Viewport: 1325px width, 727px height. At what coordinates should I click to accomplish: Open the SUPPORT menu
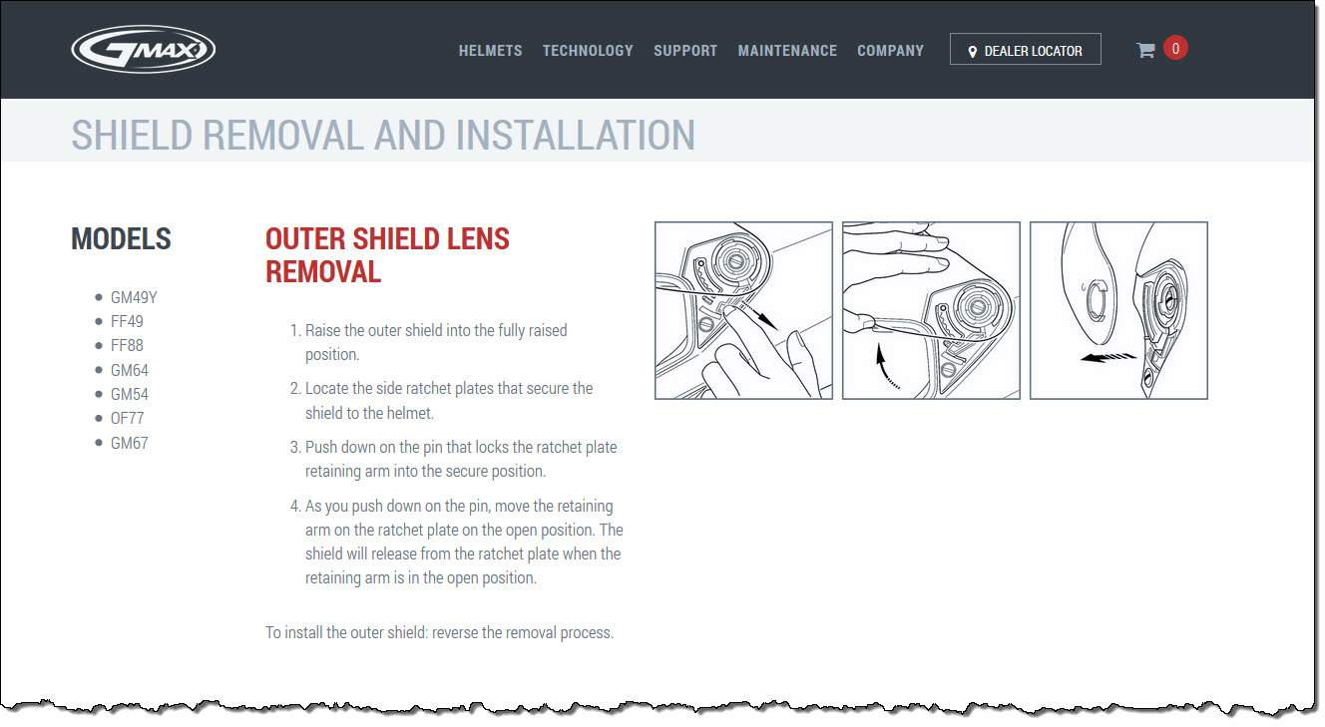coord(685,51)
